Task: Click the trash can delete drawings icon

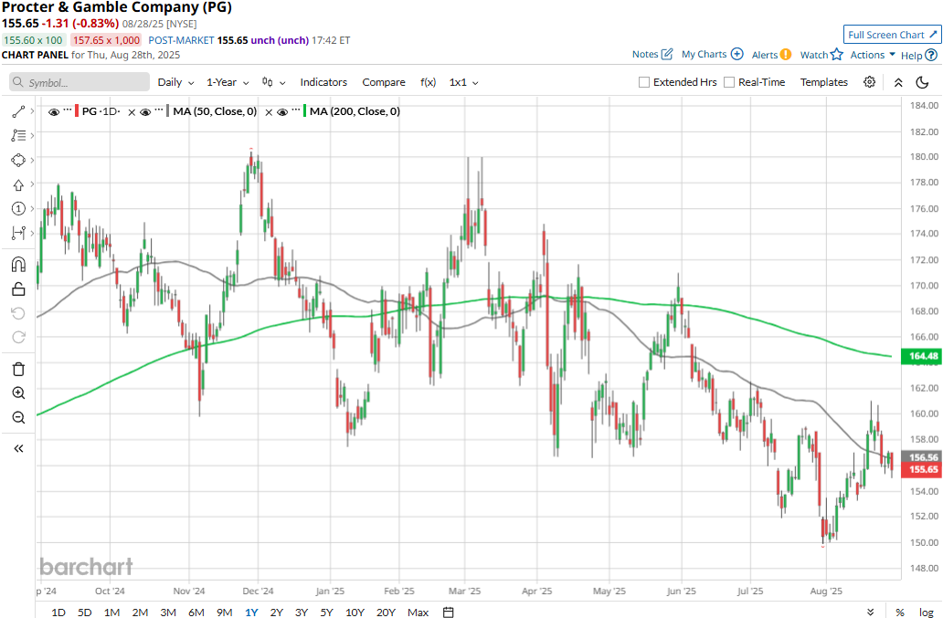Action: pyautogui.click(x=18, y=369)
